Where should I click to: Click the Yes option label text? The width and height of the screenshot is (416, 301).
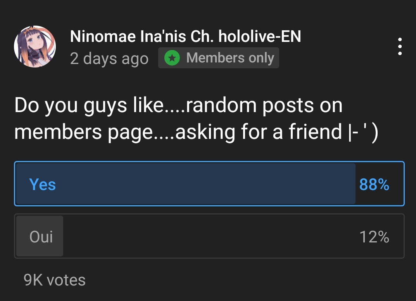(42, 184)
